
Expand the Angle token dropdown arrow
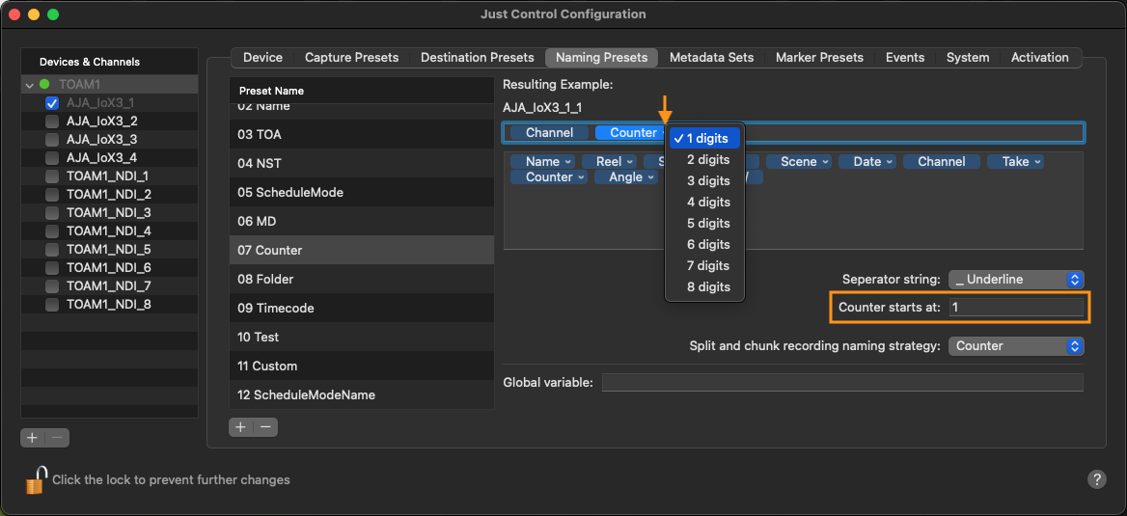click(650, 177)
